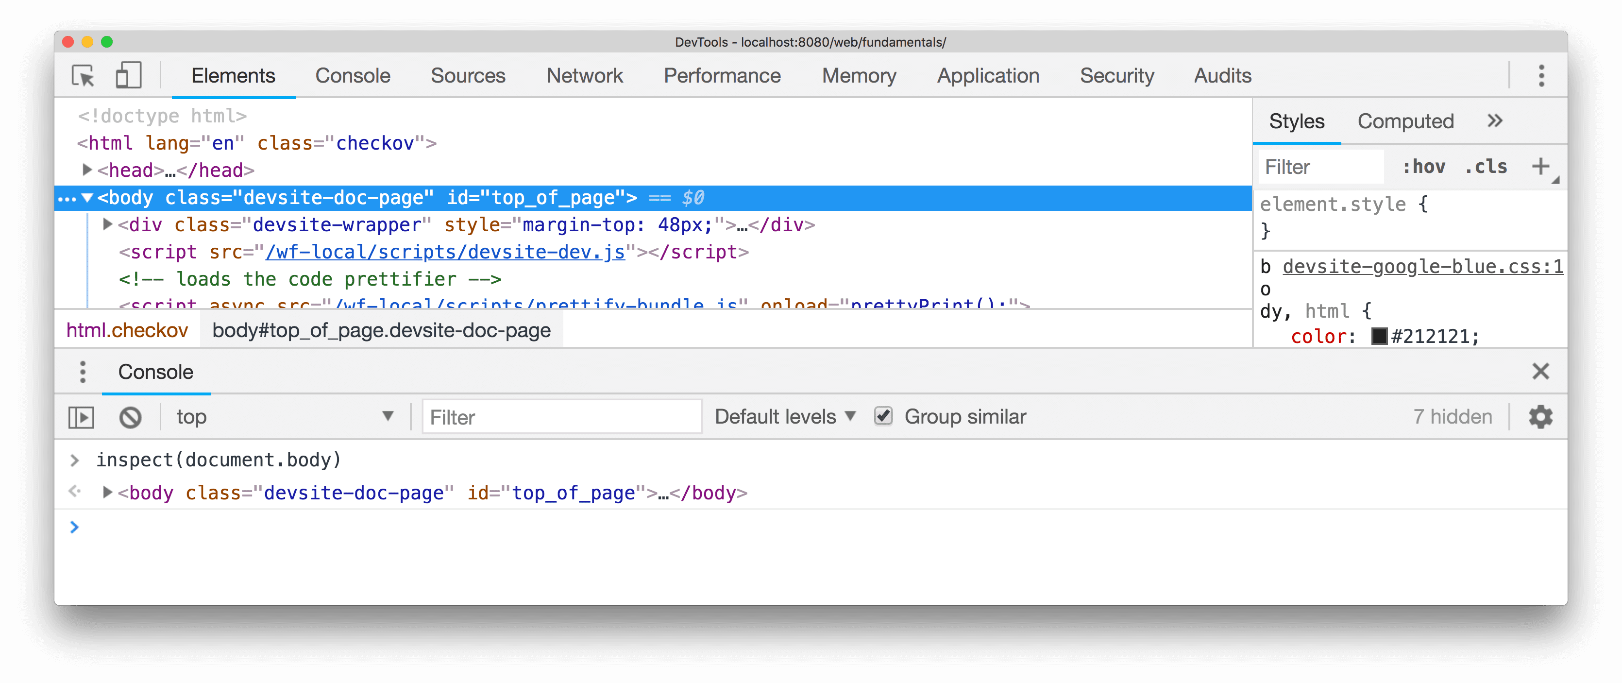Click the .cls class editor button

1487,166
